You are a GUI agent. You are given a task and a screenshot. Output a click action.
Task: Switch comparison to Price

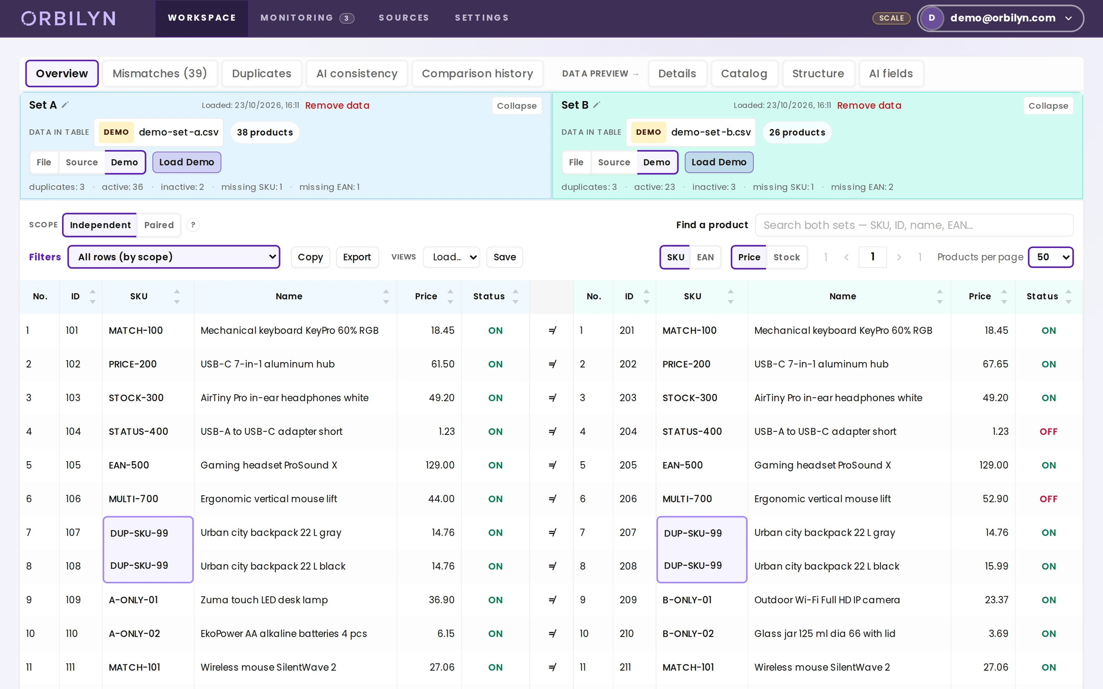pos(749,257)
